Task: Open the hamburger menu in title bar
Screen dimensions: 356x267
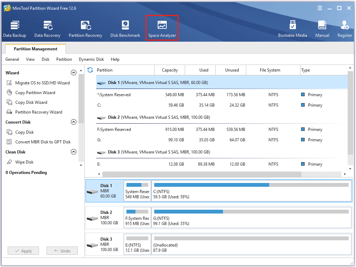Action: click(320, 8)
